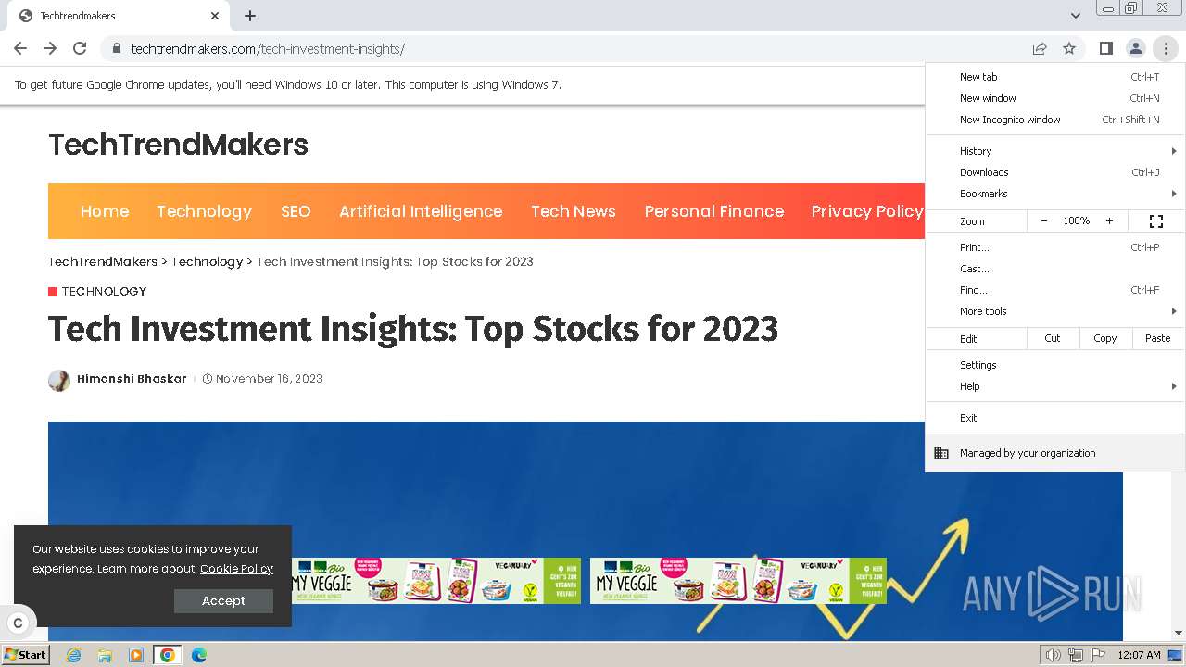Image resolution: width=1186 pixels, height=667 pixels.
Task: Open Windows Media Player from taskbar
Action: 136,655
